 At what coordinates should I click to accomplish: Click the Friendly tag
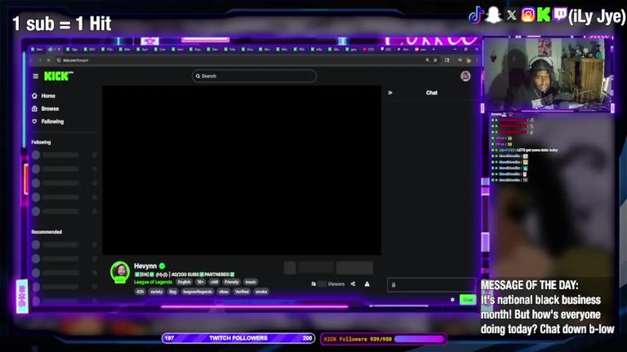coord(232,282)
